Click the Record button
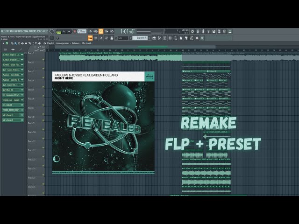299x224 pixels. click(x=75, y=31)
